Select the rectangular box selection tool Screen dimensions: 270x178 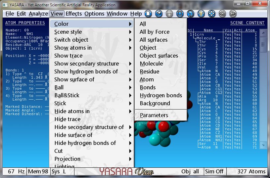tap(180, 14)
